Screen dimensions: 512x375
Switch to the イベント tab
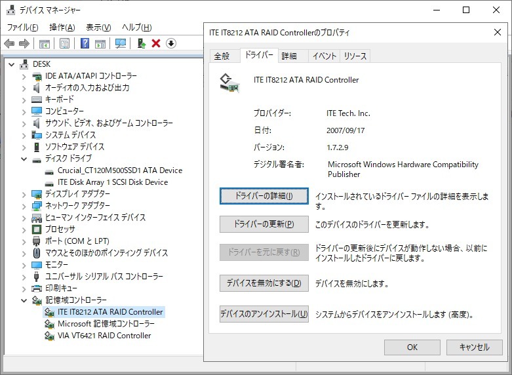pyautogui.click(x=325, y=56)
